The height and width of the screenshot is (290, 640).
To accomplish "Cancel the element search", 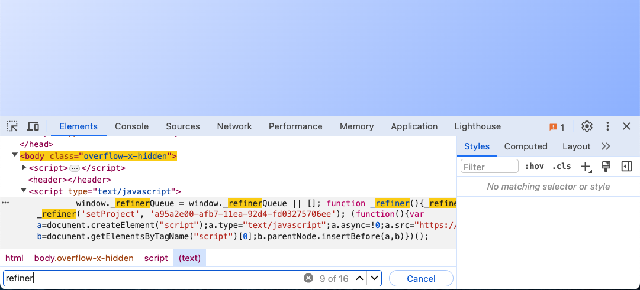I will (x=421, y=278).
